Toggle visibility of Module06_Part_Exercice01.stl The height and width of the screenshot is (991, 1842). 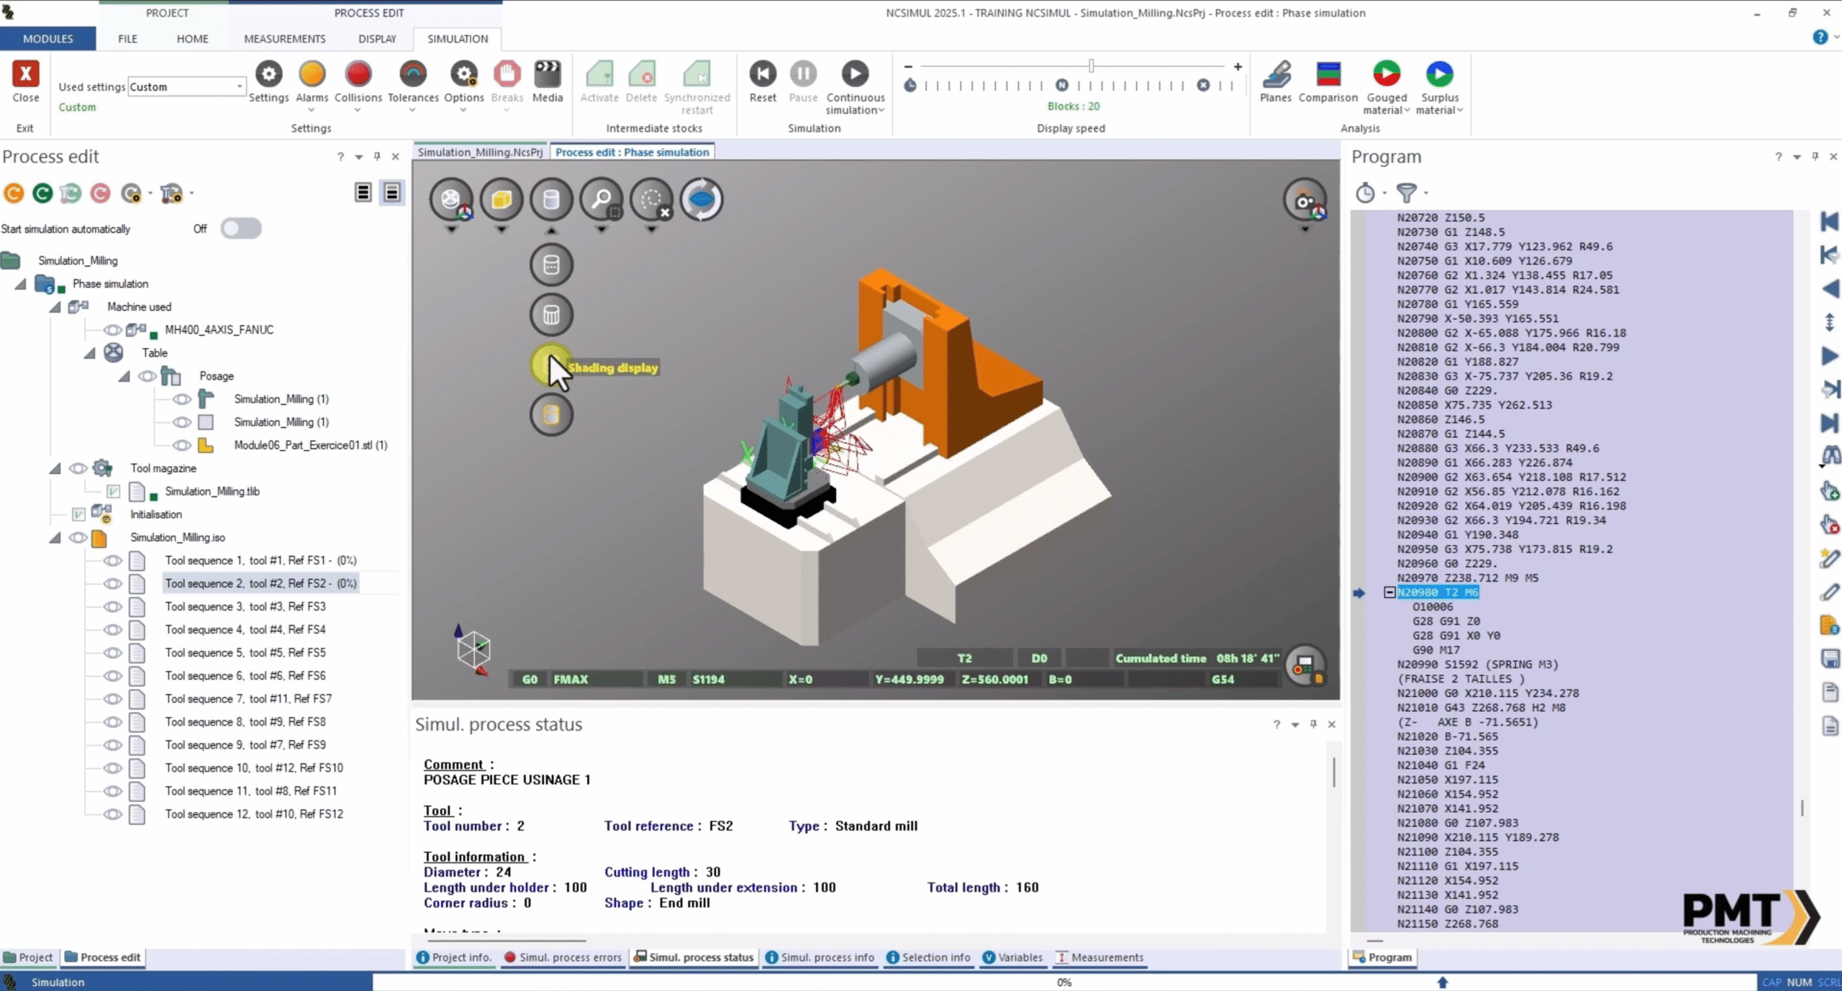(181, 445)
